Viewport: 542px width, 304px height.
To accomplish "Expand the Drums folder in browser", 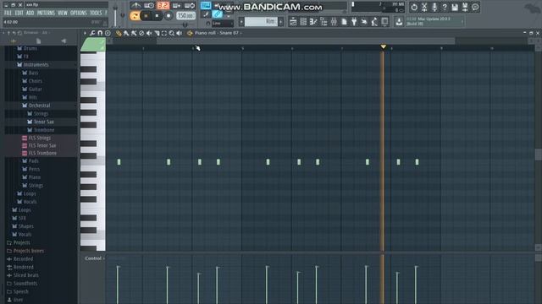I will [x=30, y=48].
